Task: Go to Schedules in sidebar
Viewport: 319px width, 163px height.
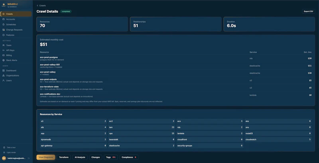Action: pyautogui.click(x=16, y=25)
